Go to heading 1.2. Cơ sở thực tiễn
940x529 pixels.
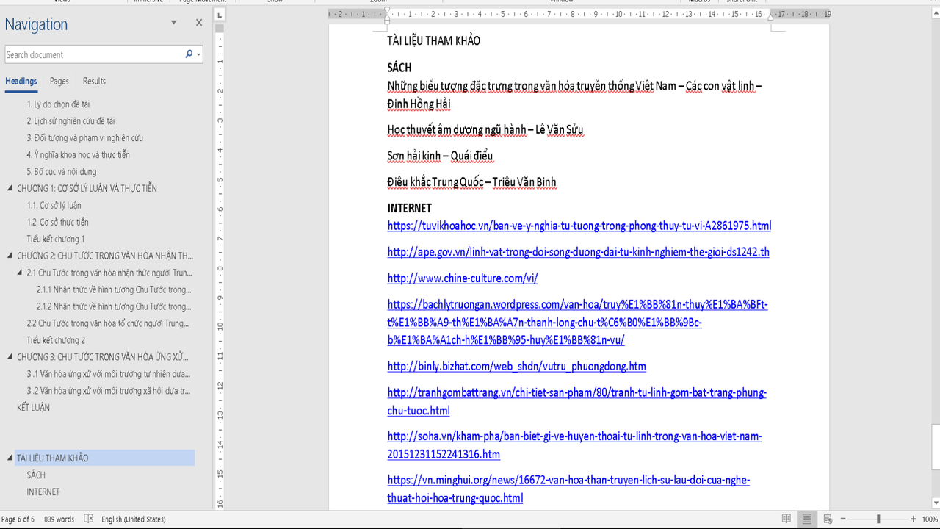pyautogui.click(x=57, y=223)
